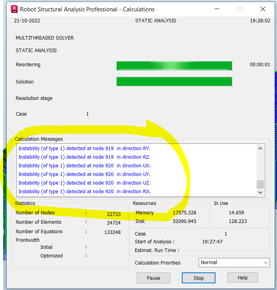Click the Estimat. Run Time label
The width and height of the screenshot is (277, 290).
pos(157,250)
